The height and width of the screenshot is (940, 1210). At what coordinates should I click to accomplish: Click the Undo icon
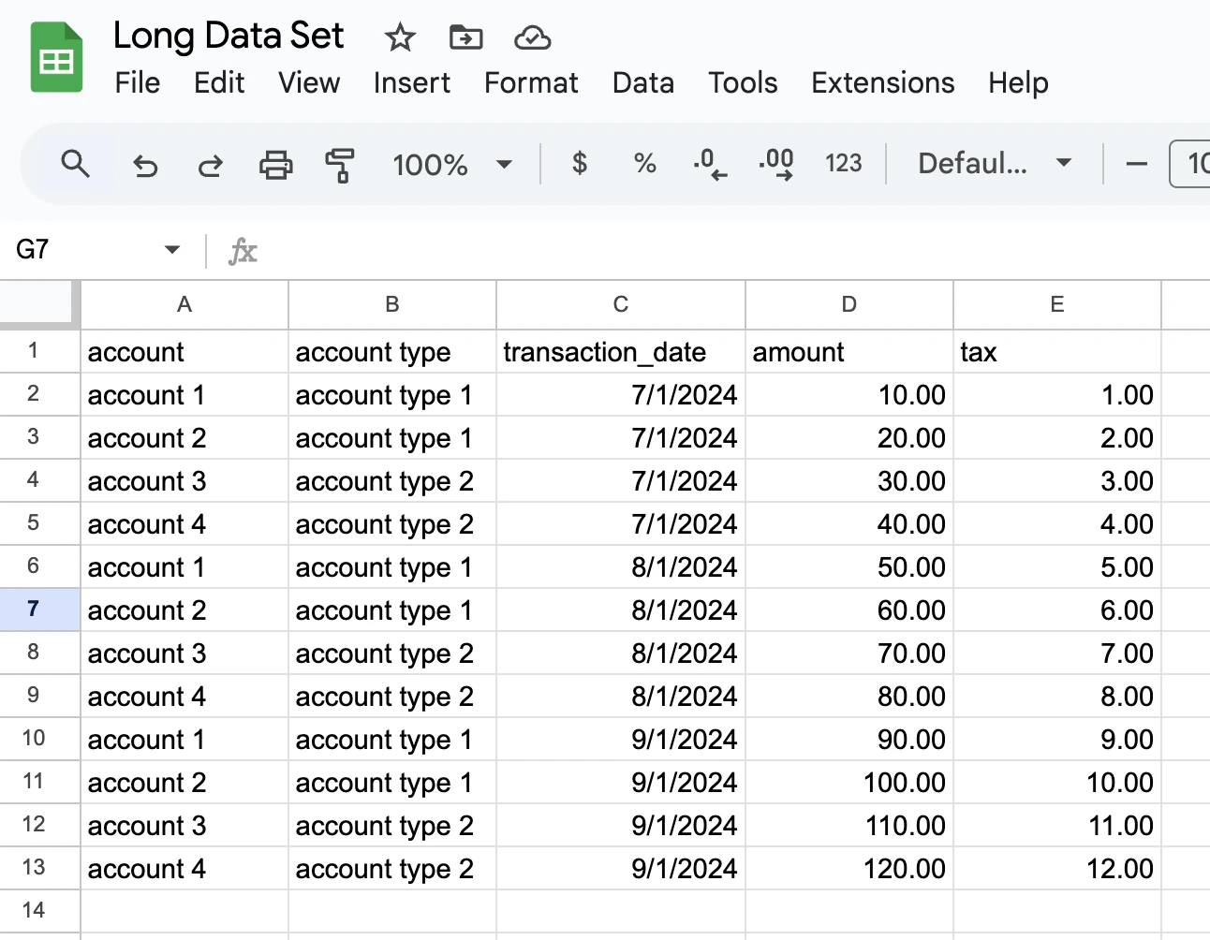[x=145, y=165]
